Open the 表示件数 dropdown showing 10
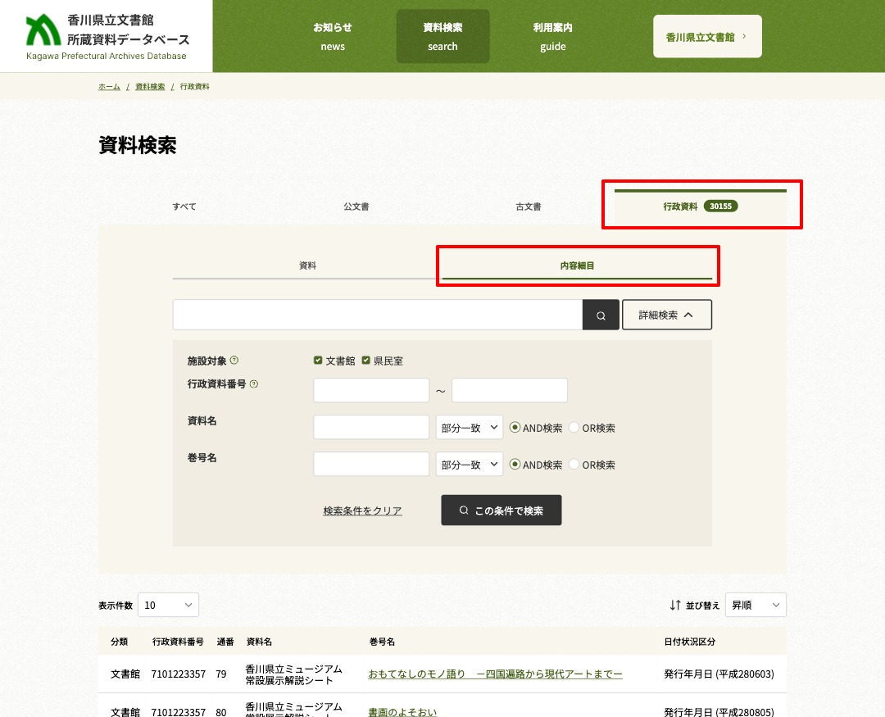The height and width of the screenshot is (717, 885). tap(168, 605)
